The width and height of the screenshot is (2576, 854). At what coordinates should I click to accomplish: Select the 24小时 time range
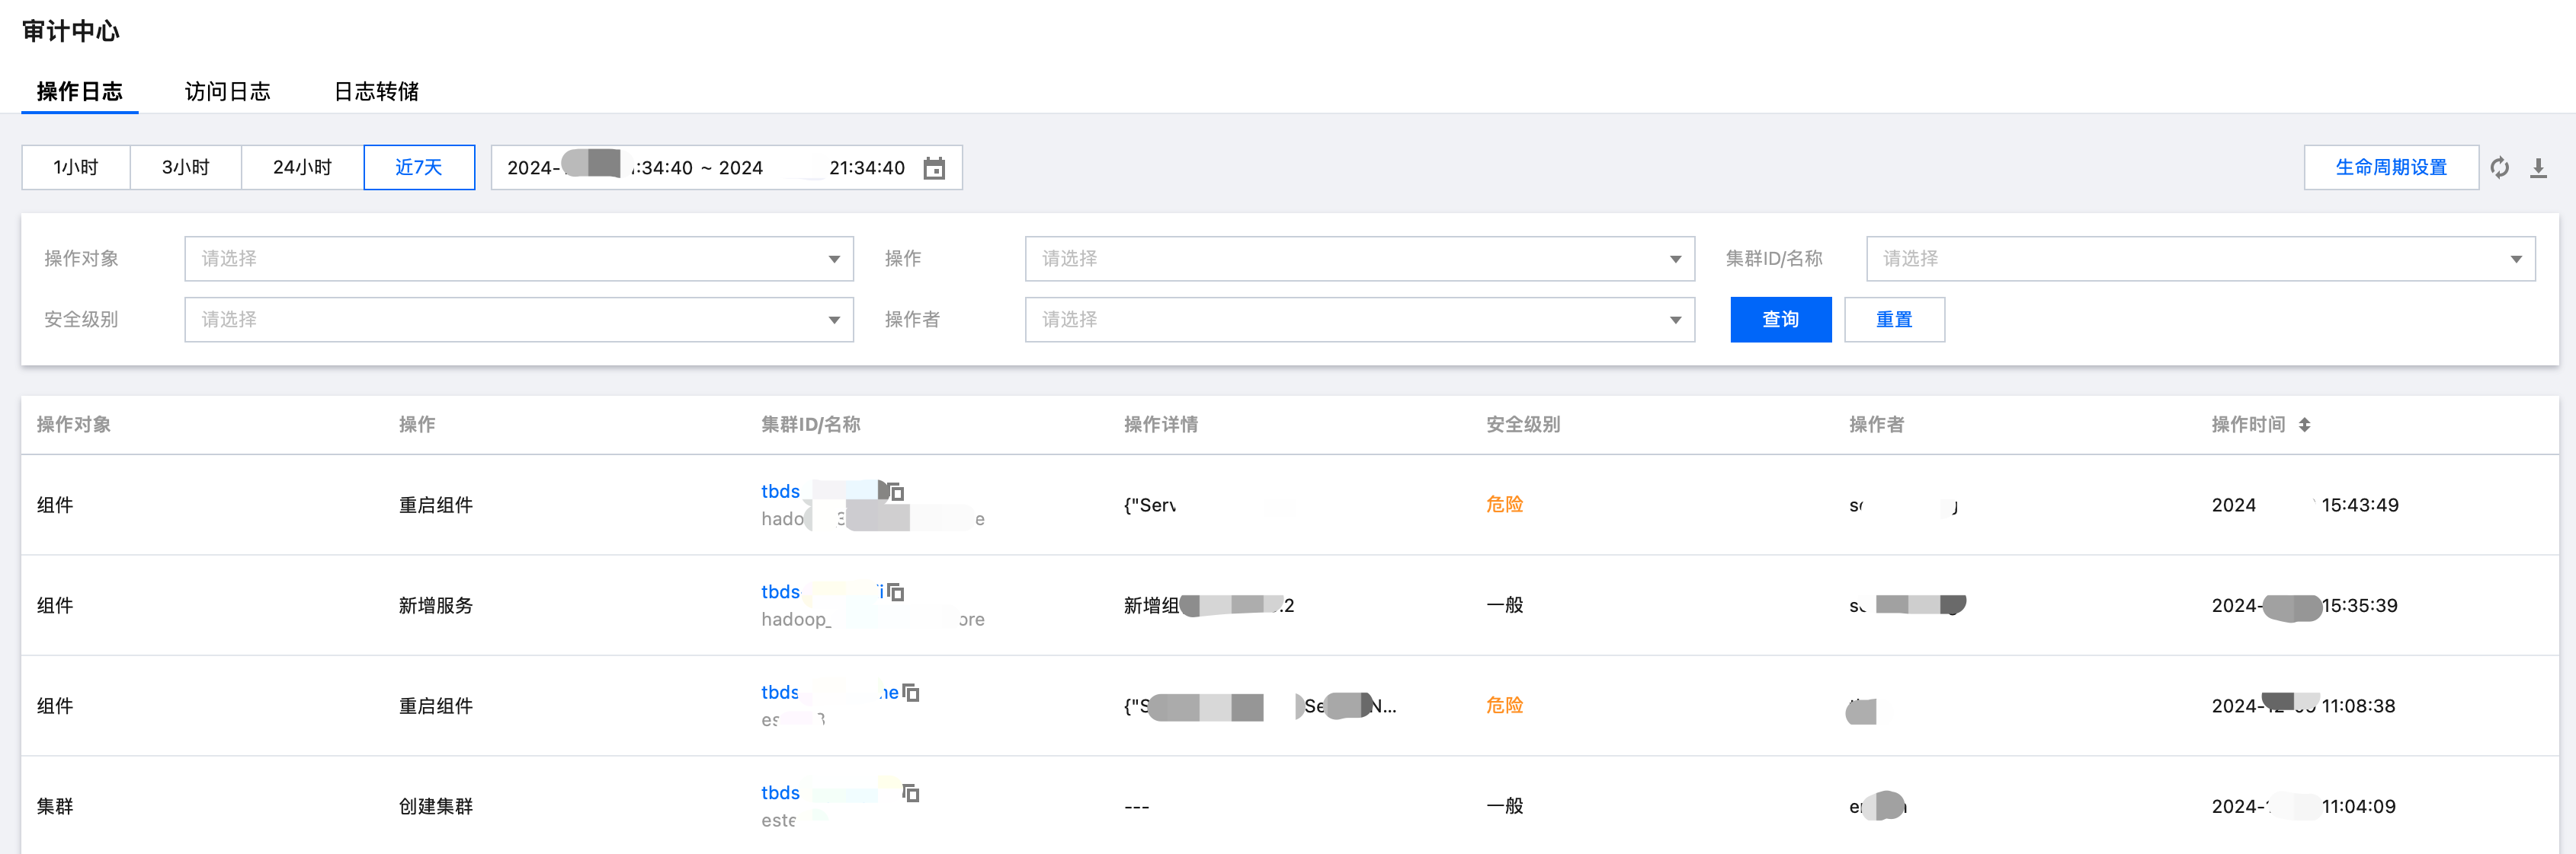[x=302, y=167]
